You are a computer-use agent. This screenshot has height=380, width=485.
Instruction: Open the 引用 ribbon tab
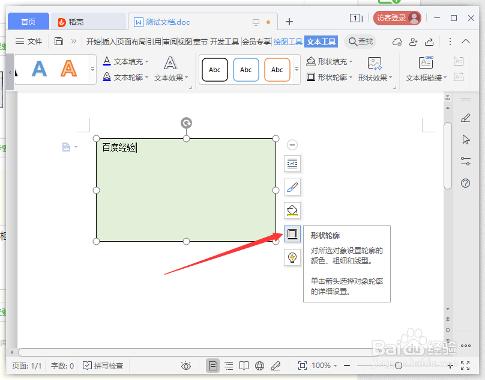click(154, 41)
